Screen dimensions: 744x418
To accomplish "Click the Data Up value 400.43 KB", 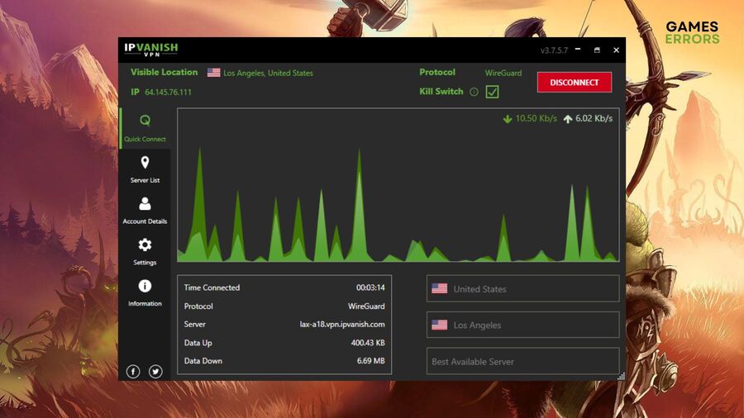I will coord(368,343).
